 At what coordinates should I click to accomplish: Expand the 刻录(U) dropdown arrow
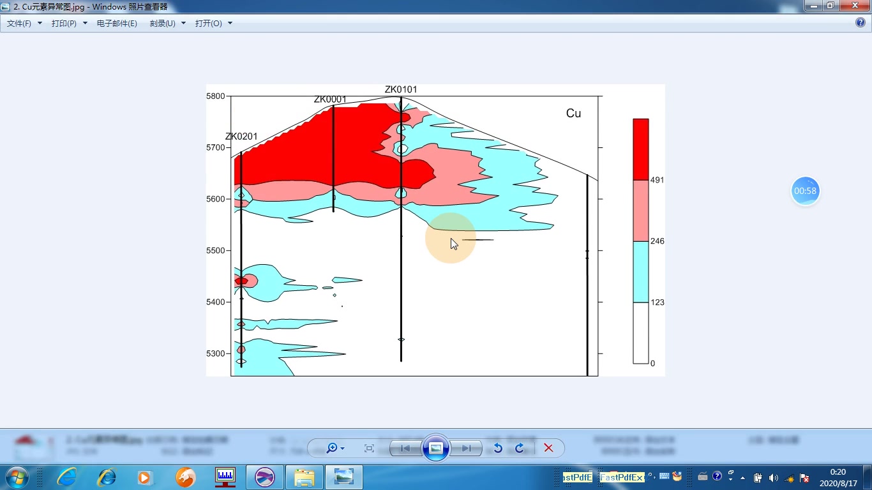[x=183, y=23]
